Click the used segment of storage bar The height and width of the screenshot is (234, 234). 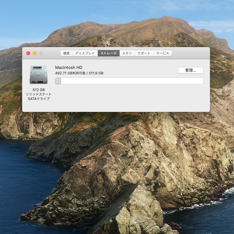click(58, 81)
